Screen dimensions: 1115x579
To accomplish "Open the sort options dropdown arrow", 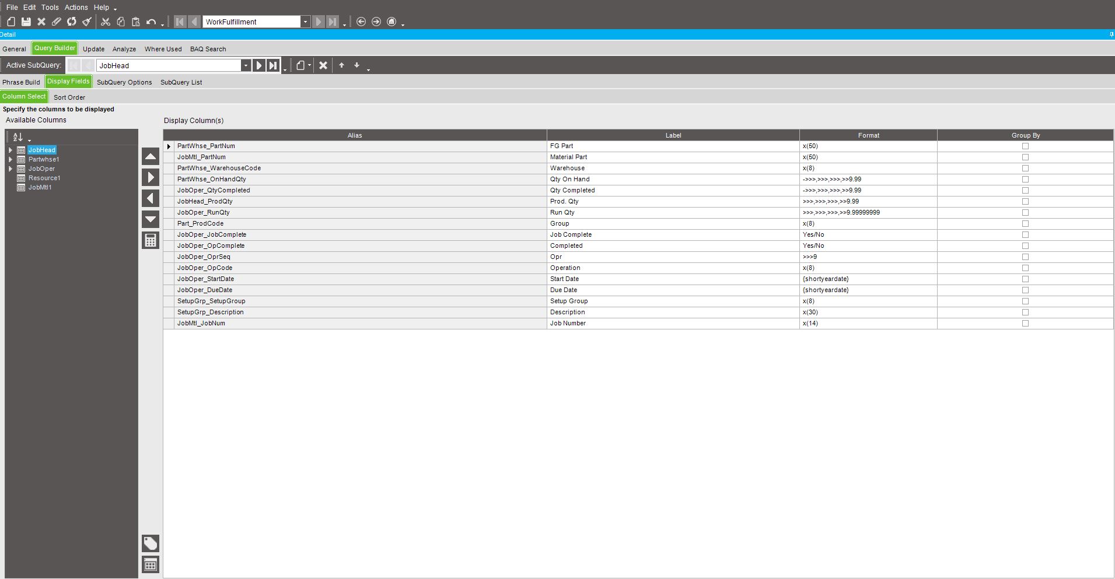I will tap(29, 139).
